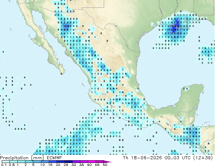Click the "15" legend scale label

tap(50, 165)
